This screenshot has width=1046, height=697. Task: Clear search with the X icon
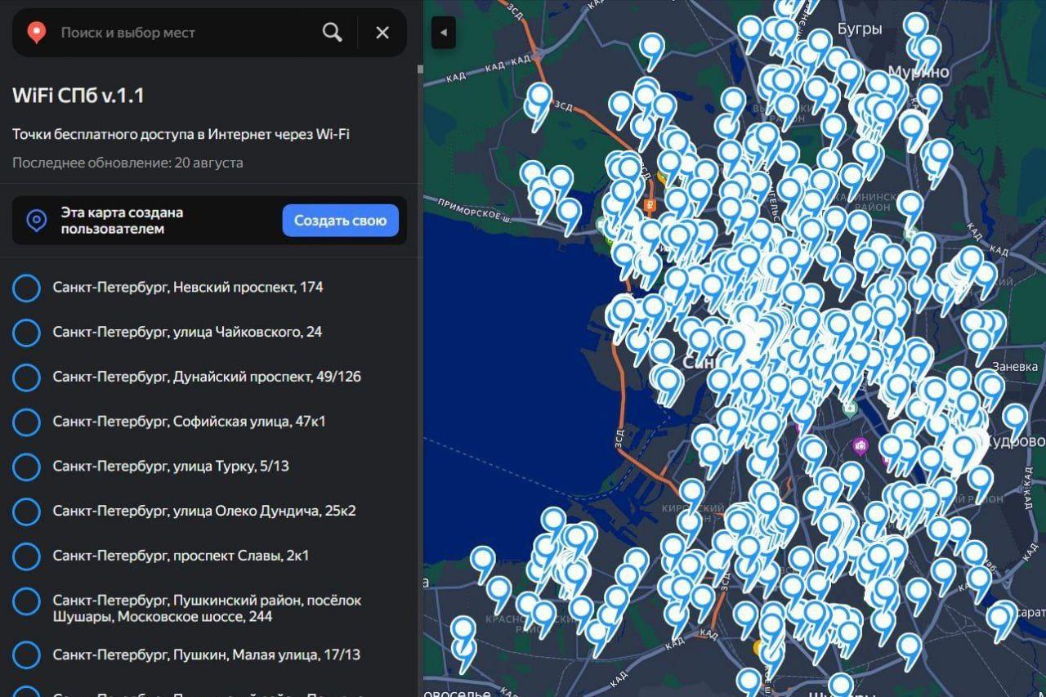tap(382, 33)
